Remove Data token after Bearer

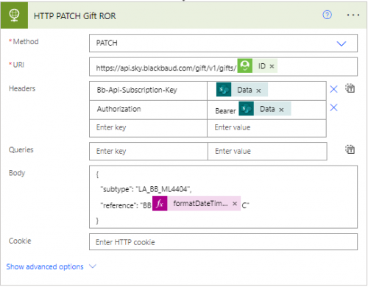coord(281,110)
